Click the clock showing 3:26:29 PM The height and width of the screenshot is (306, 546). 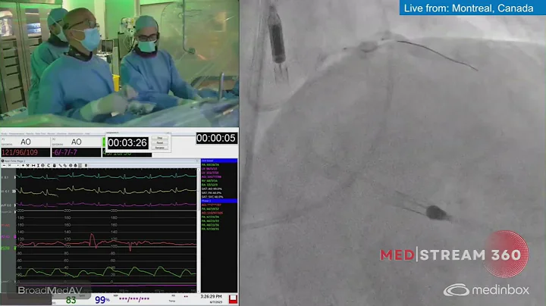211,297
